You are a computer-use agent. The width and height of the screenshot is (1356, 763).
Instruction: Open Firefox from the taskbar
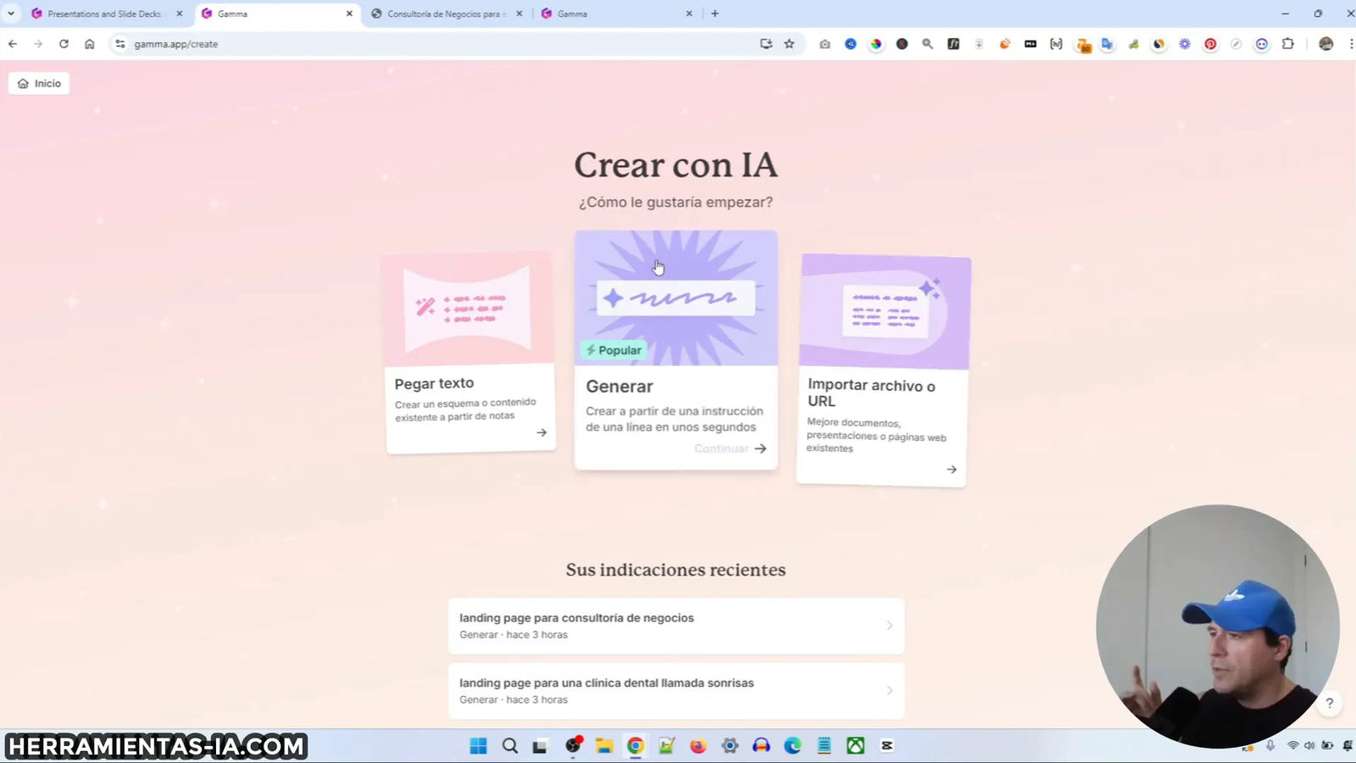click(x=697, y=746)
